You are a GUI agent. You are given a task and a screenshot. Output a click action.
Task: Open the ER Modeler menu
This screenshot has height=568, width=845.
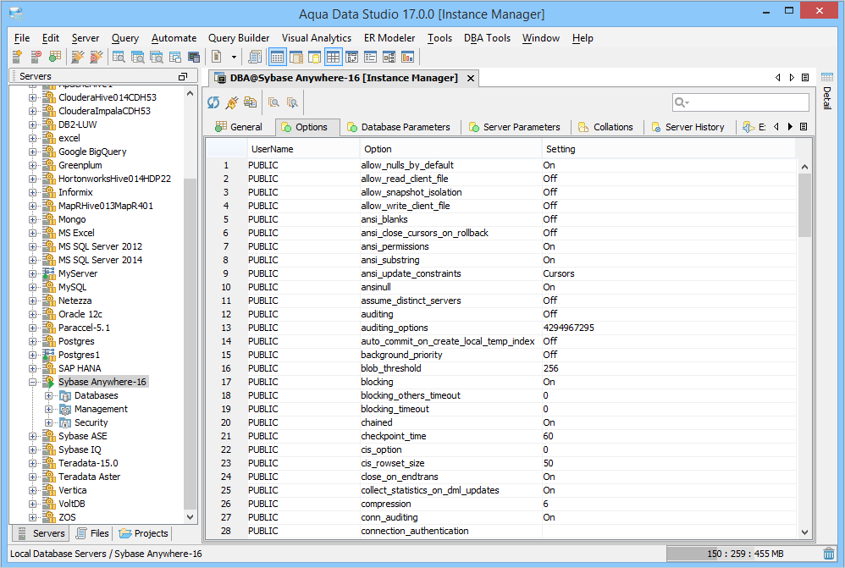coord(389,38)
